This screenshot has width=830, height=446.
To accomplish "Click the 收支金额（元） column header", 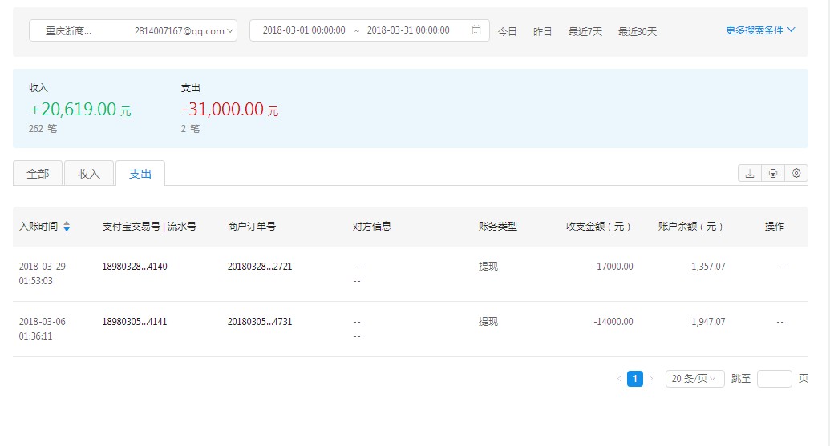I will click(598, 226).
